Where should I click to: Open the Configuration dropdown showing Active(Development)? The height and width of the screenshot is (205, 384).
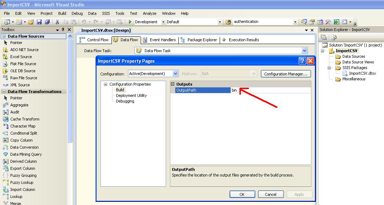point(175,74)
